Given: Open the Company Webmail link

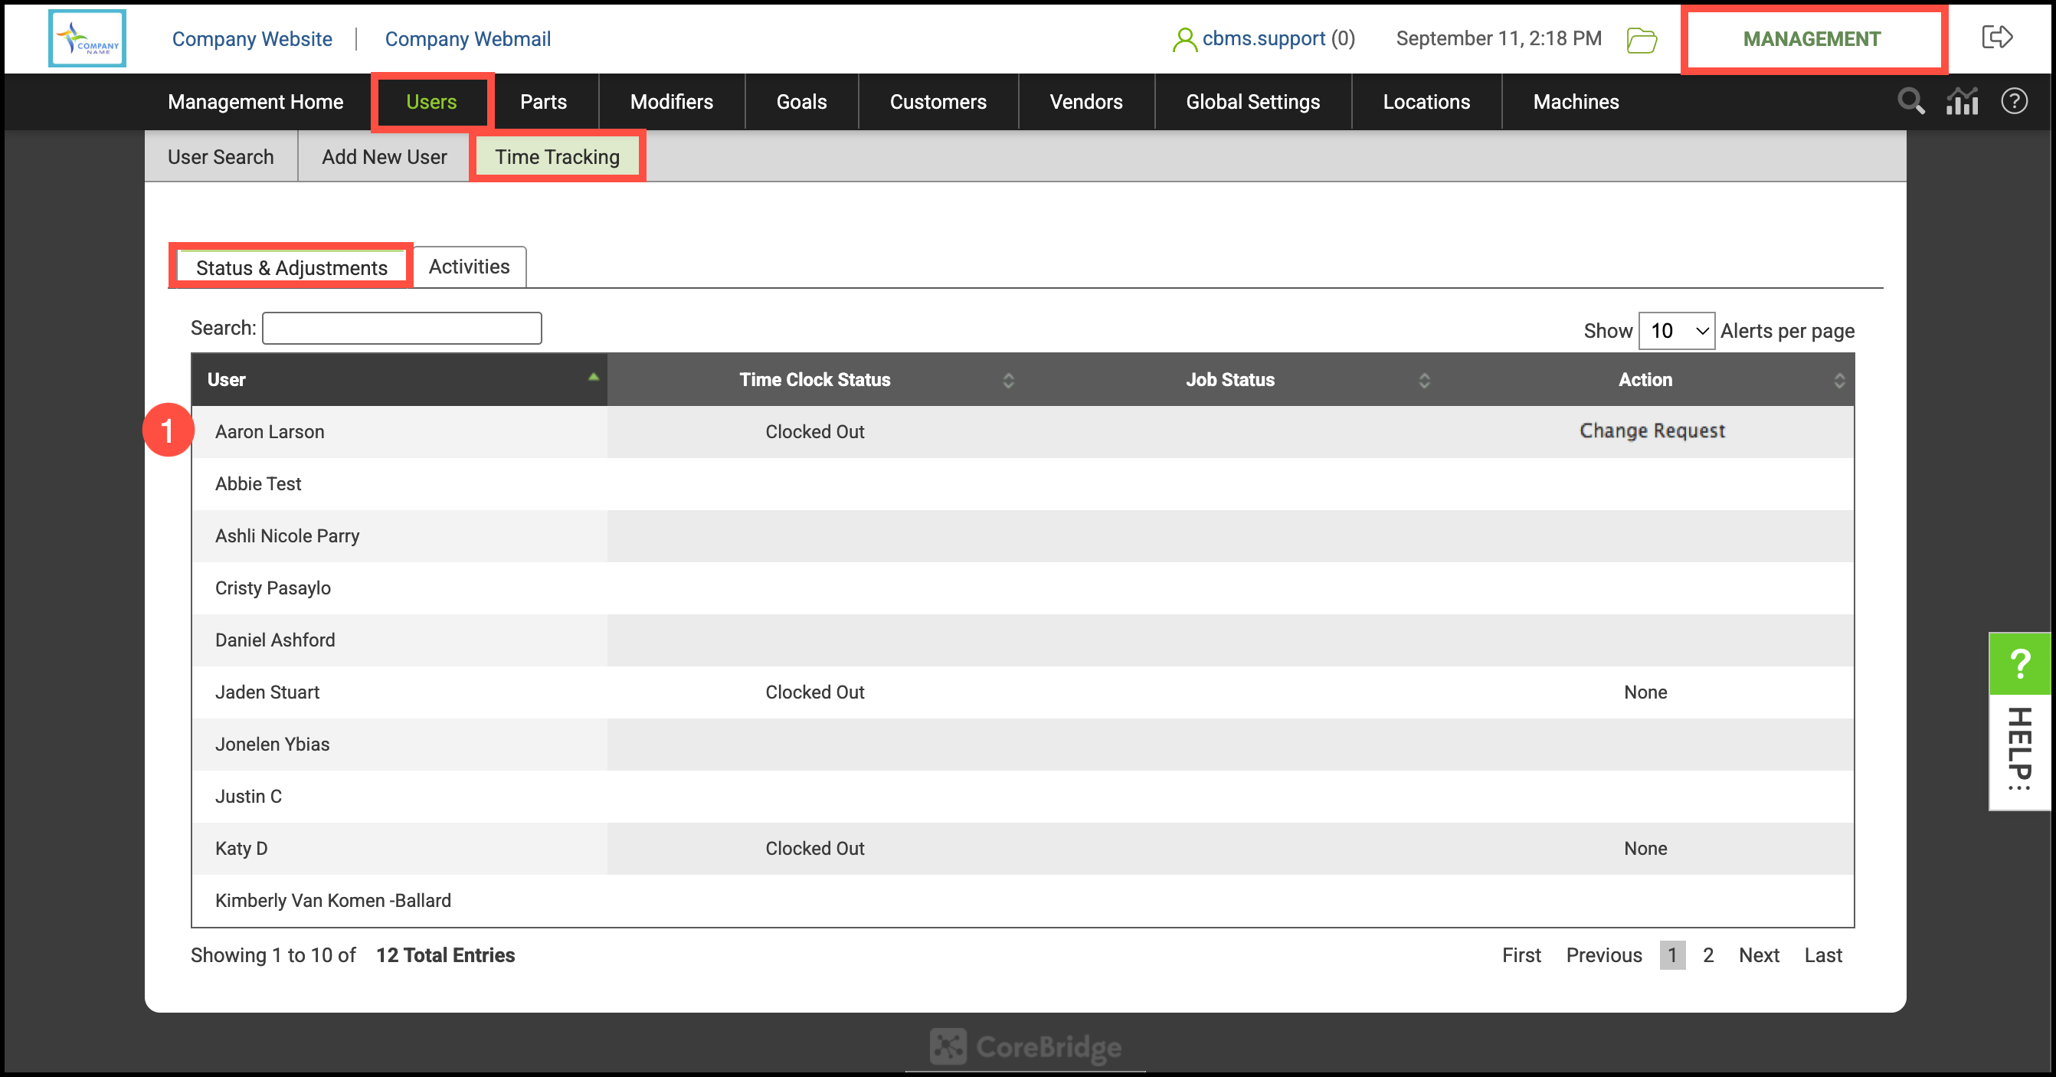Looking at the screenshot, I should (468, 39).
